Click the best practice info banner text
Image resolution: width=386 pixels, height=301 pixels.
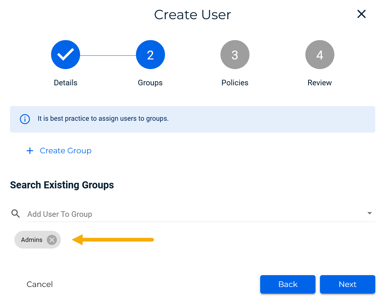pos(103,119)
